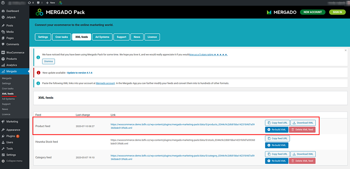The image size is (350, 169).
Task: Click the Dismiss button
Action: coord(48,61)
